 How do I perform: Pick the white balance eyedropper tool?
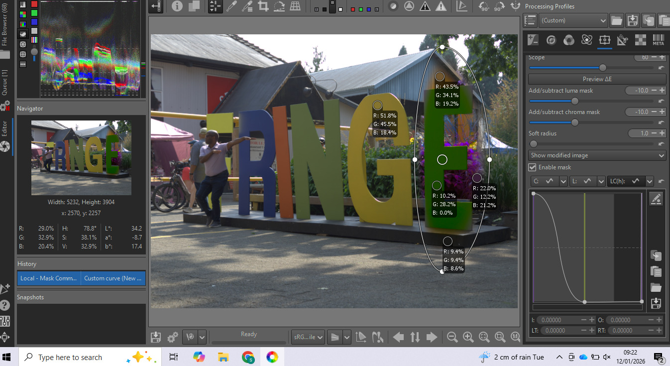(x=231, y=6)
